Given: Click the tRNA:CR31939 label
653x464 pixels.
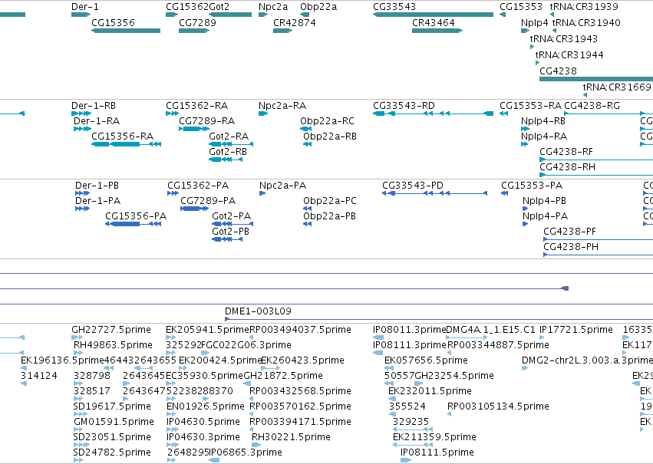Looking at the screenshot, I should pyautogui.click(x=584, y=7).
